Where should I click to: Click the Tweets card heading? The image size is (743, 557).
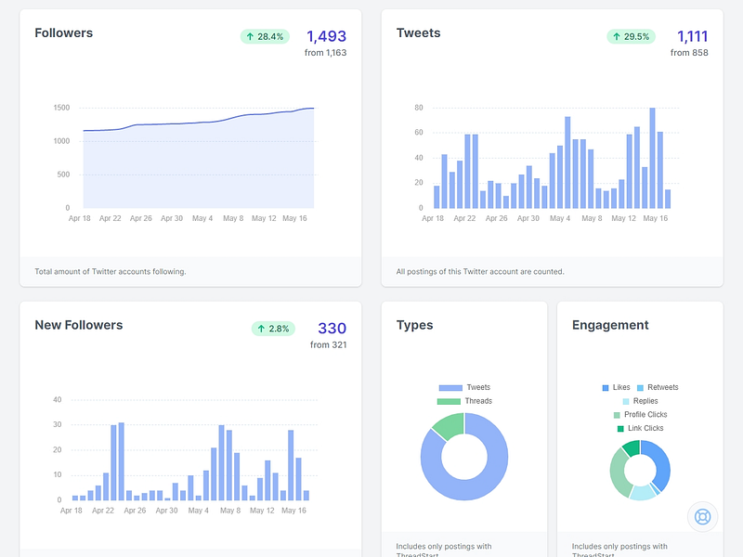tap(419, 32)
